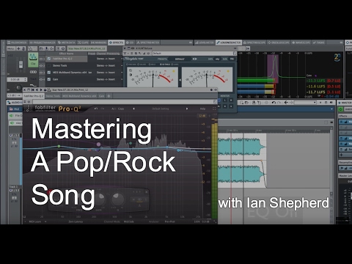Click Pro-Q 2 previous preset arrow

pyautogui.click(x=133, y=109)
